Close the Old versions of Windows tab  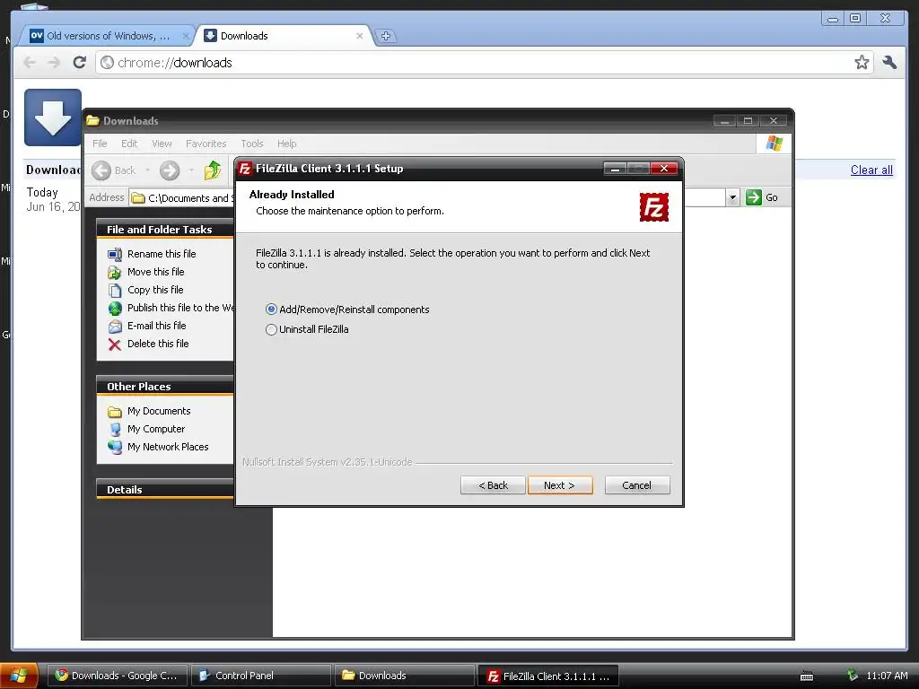click(x=185, y=36)
